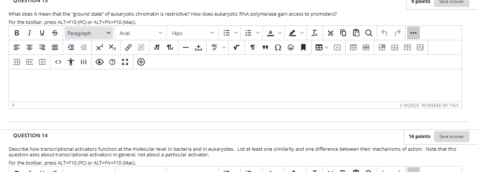Insert a code sample with the braces icon

83,62
